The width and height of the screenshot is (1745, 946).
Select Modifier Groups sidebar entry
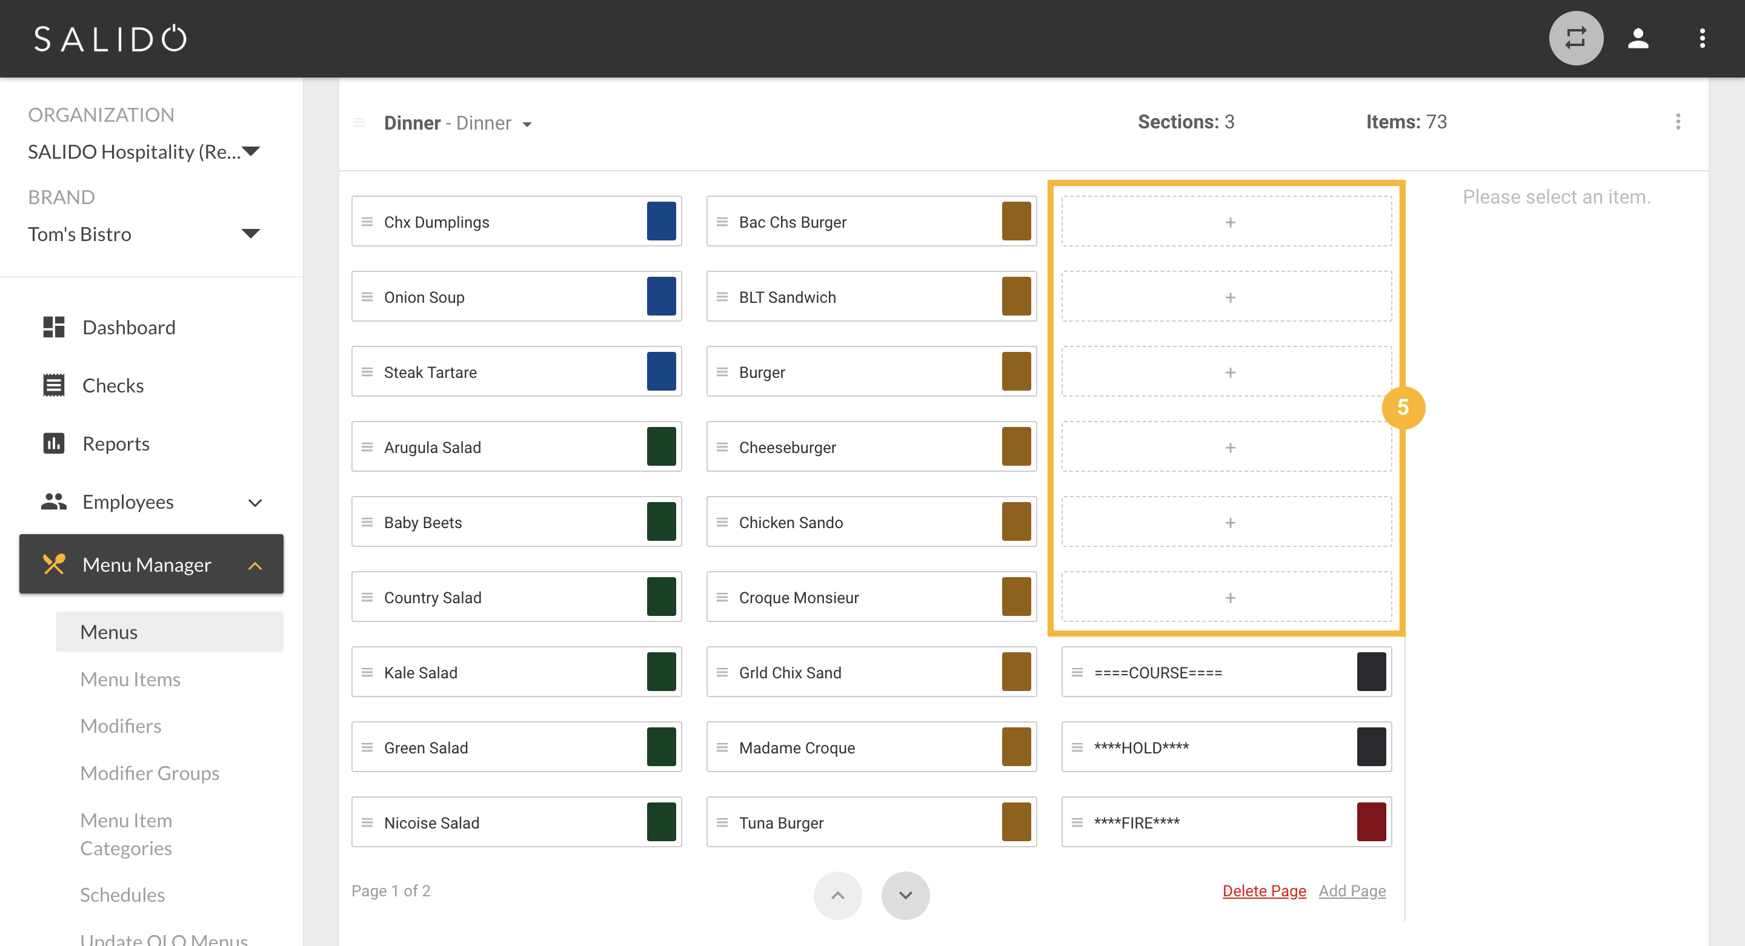[x=150, y=773]
